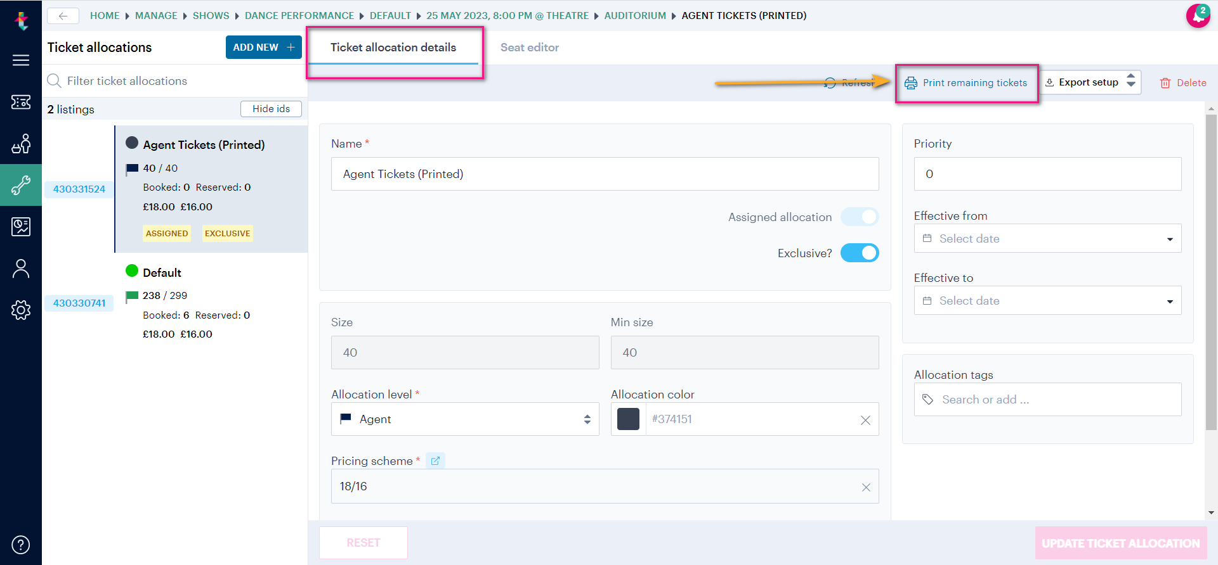Click Print remaining tickets

pyautogui.click(x=966, y=83)
